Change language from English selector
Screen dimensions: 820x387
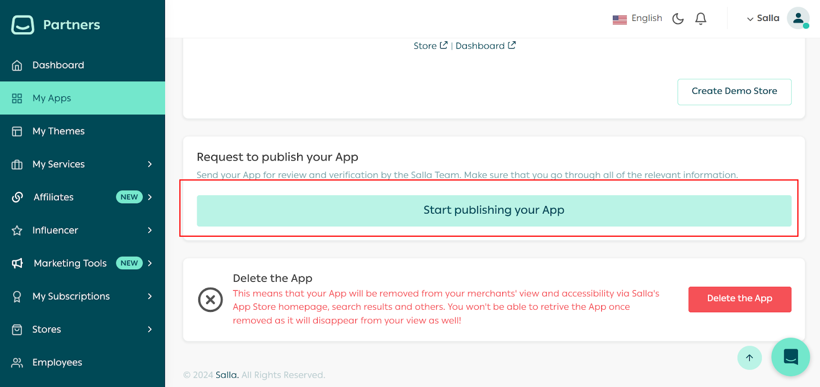pyautogui.click(x=638, y=19)
